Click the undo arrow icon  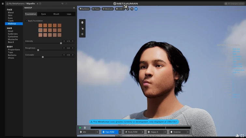(x=62, y=4)
